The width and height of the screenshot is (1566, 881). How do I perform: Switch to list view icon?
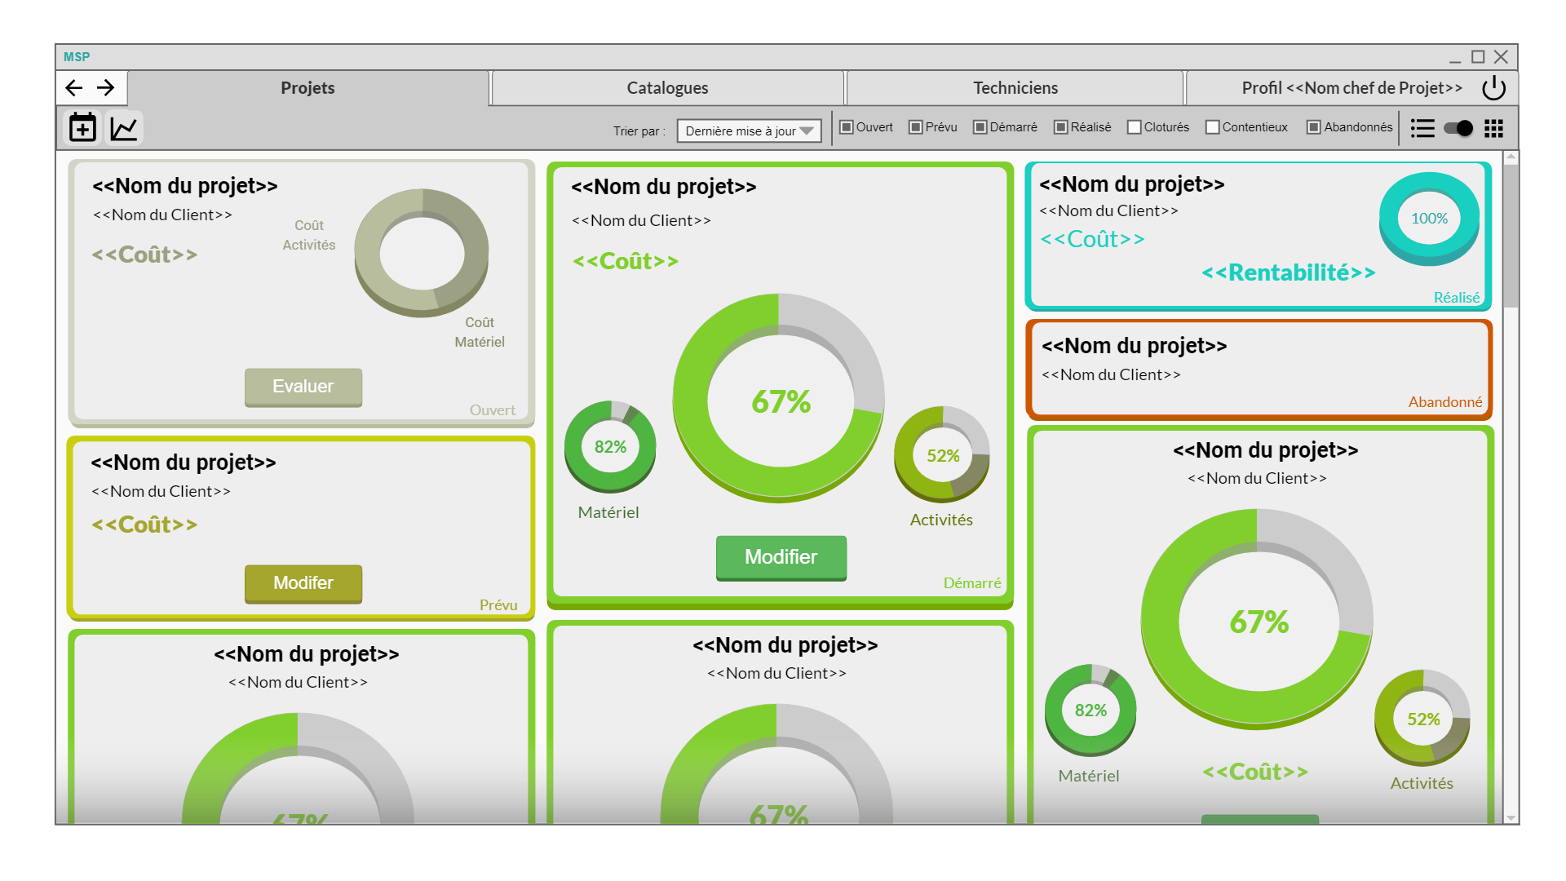coord(1422,128)
